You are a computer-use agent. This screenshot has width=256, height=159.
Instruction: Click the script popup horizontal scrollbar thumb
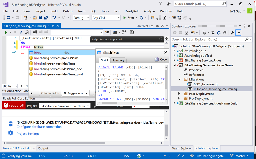click(x=109, y=103)
